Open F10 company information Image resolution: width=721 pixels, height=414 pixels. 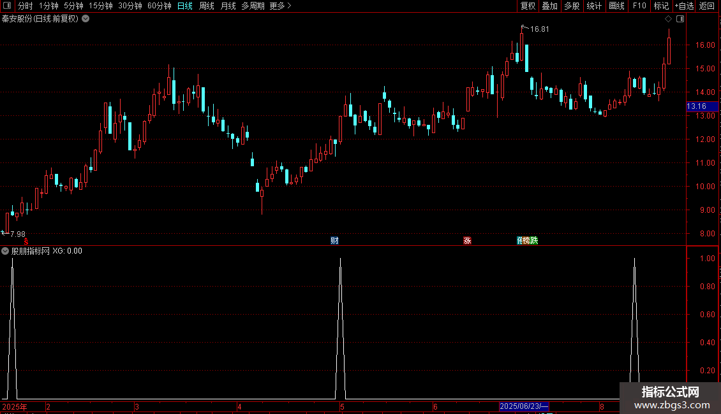tap(639, 6)
